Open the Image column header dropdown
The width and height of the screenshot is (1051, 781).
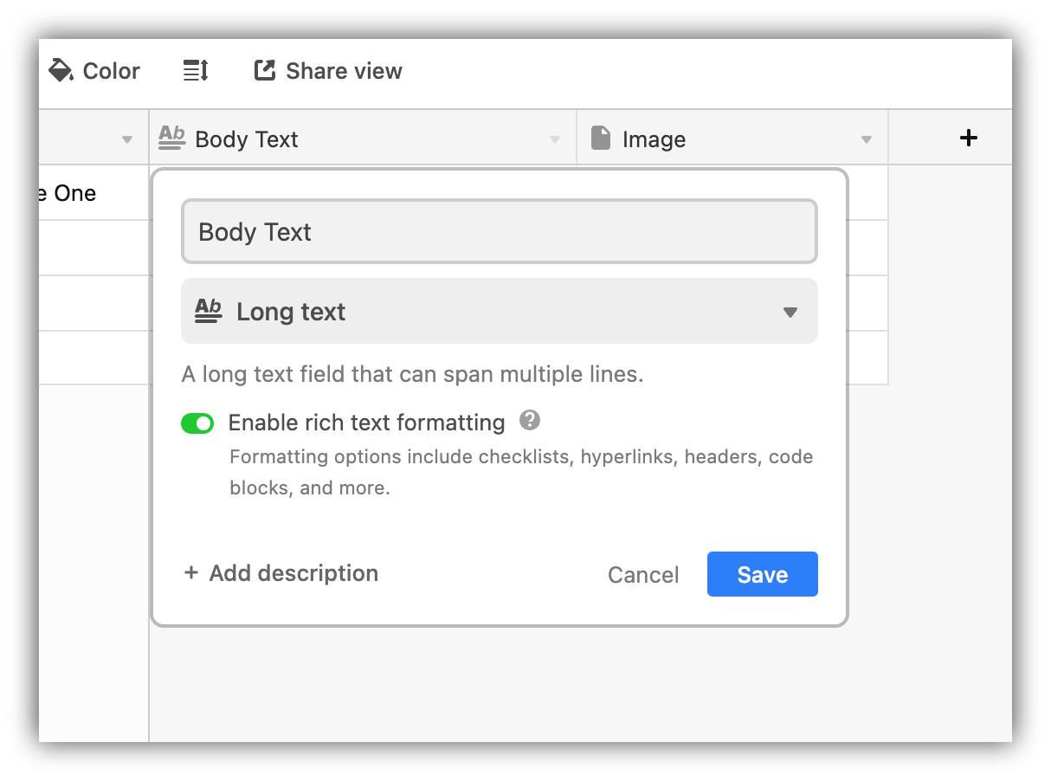(x=866, y=139)
